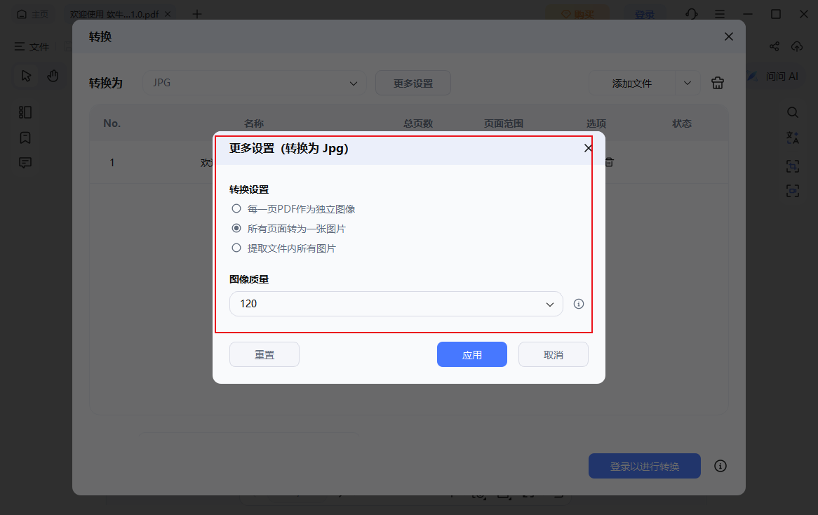Switch to the 欢迎使用 pdf document tab
The image size is (818, 515).
(114, 14)
